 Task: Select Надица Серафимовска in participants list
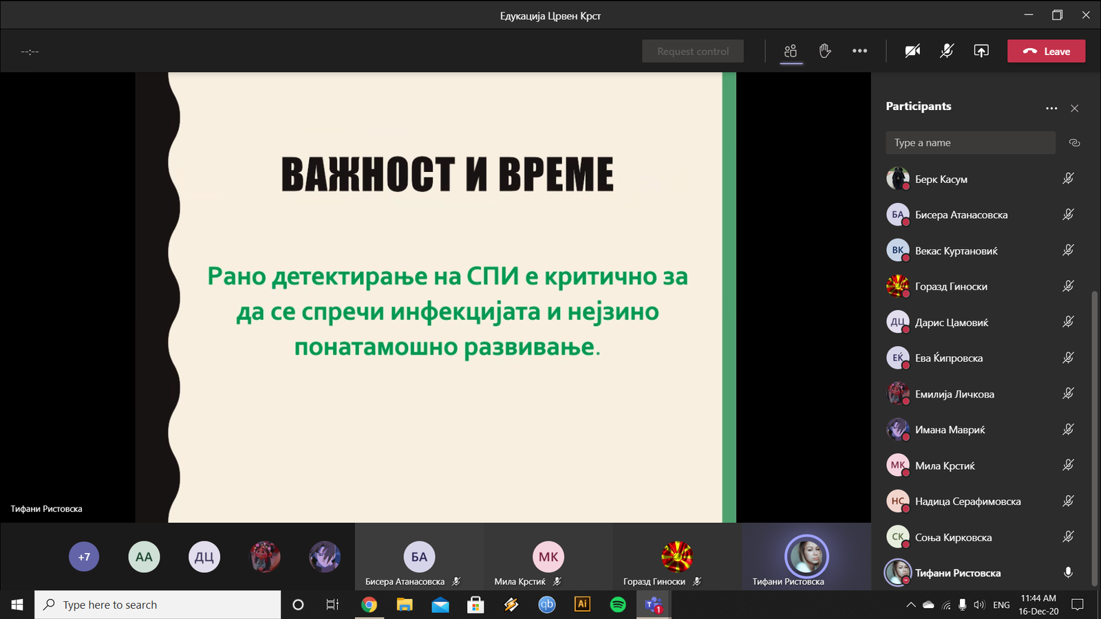(x=968, y=501)
